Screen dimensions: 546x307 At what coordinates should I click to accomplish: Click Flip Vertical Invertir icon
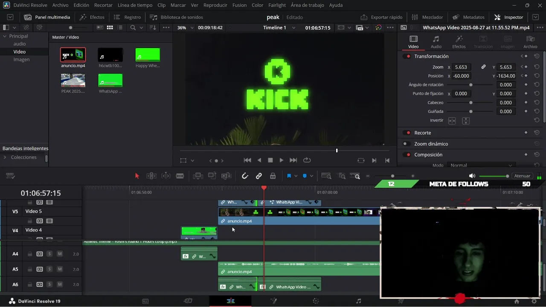[x=466, y=121]
